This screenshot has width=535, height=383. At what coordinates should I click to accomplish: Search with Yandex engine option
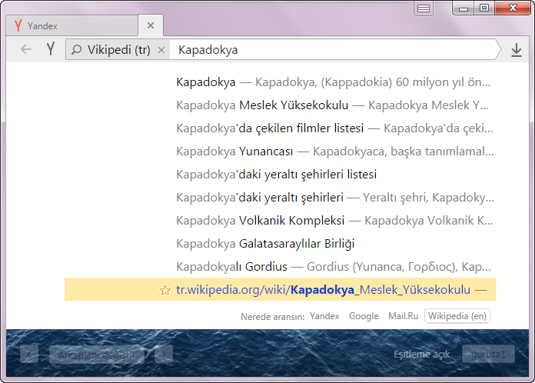click(x=324, y=316)
